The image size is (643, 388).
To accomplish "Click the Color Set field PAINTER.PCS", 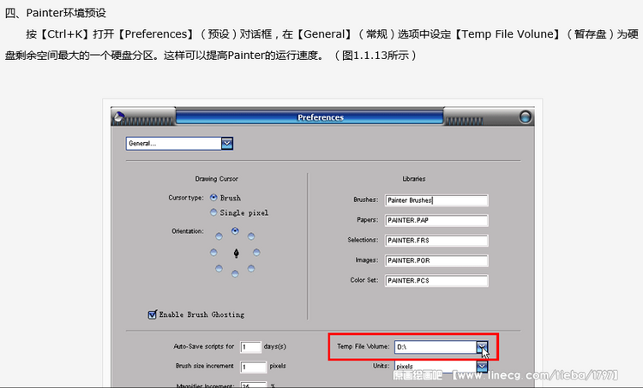I will click(x=436, y=281).
